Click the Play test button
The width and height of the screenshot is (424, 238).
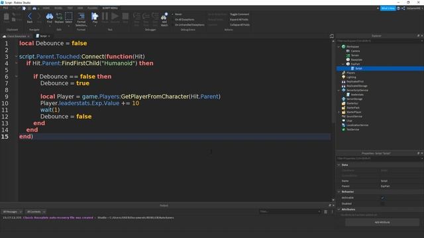[x=95, y=18]
